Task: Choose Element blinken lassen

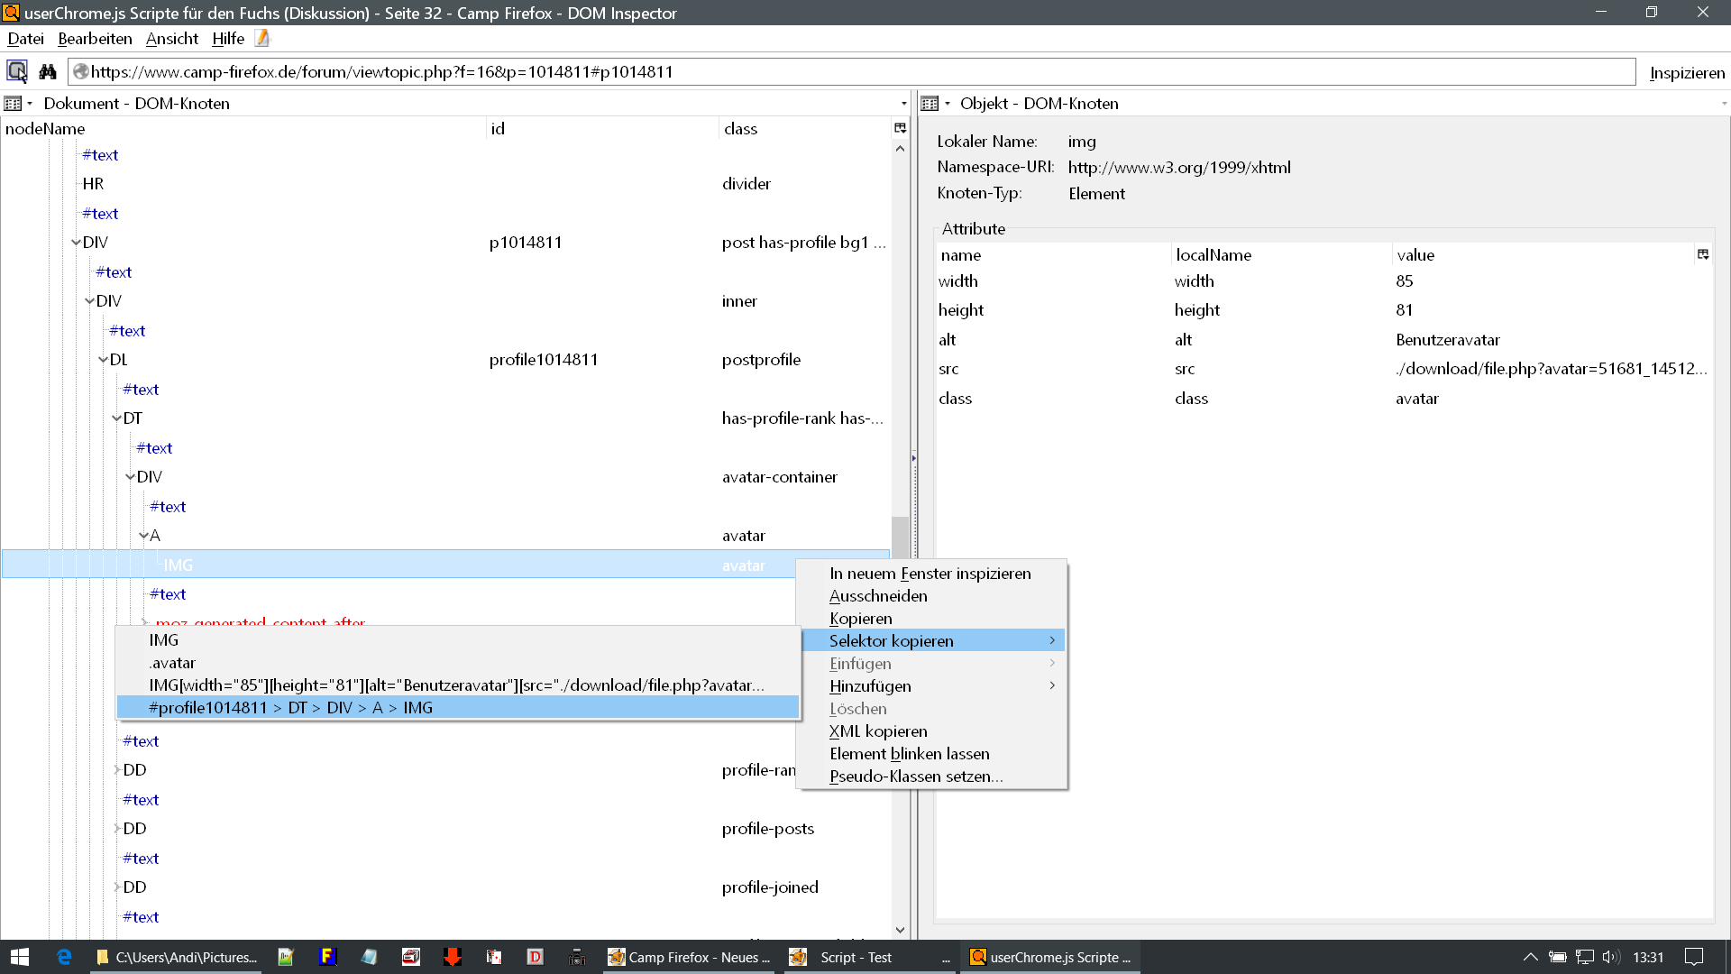Action: point(909,754)
